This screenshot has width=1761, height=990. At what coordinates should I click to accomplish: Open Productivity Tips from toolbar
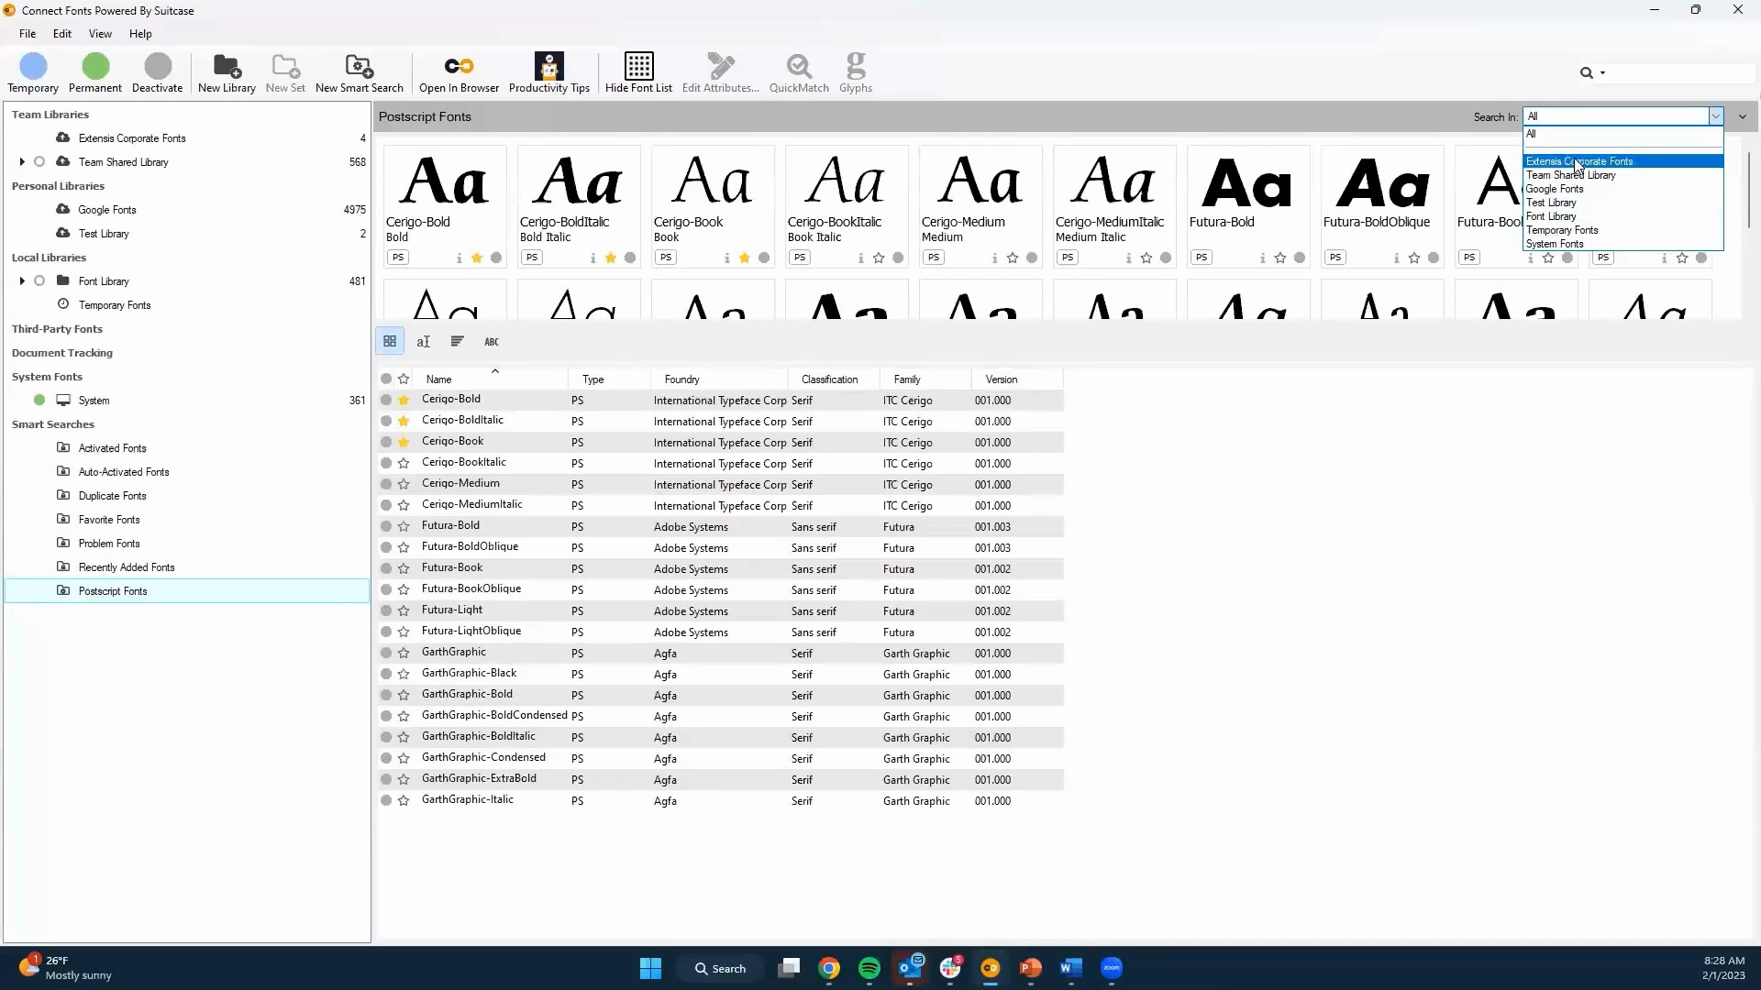pyautogui.click(x=548, y=67)
